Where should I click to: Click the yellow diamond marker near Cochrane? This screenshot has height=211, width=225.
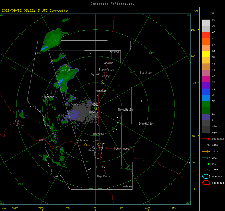[85, 145]
